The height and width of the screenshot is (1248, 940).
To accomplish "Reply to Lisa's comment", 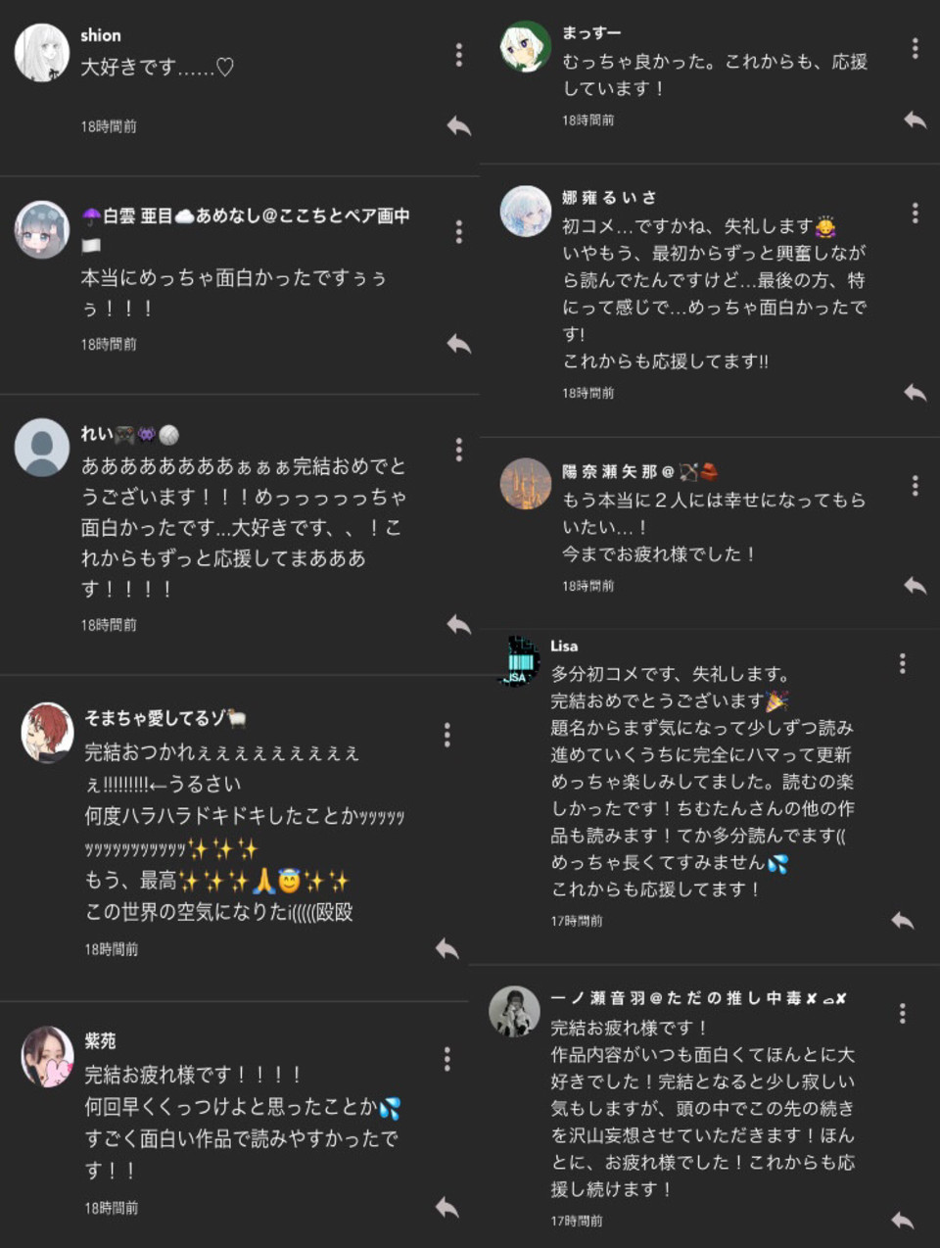I will (x=903, y=921).
